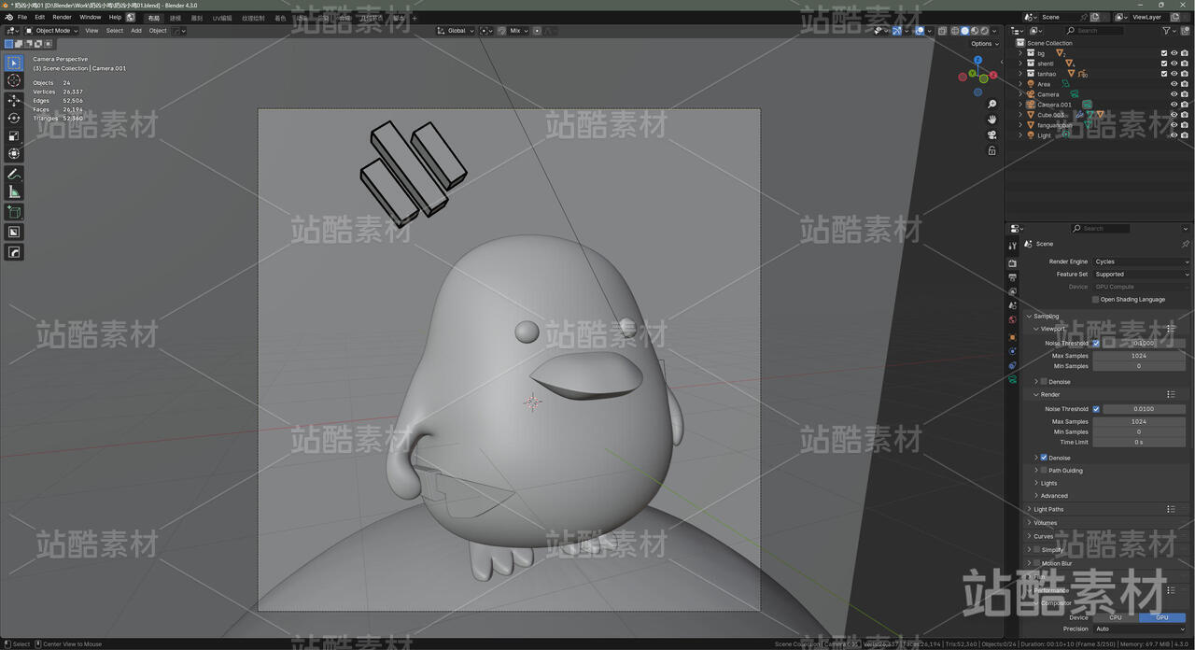1195x650 pixels.
Task: Enable Path Guiding checkbox
Action: click(x=1044, y=471)
